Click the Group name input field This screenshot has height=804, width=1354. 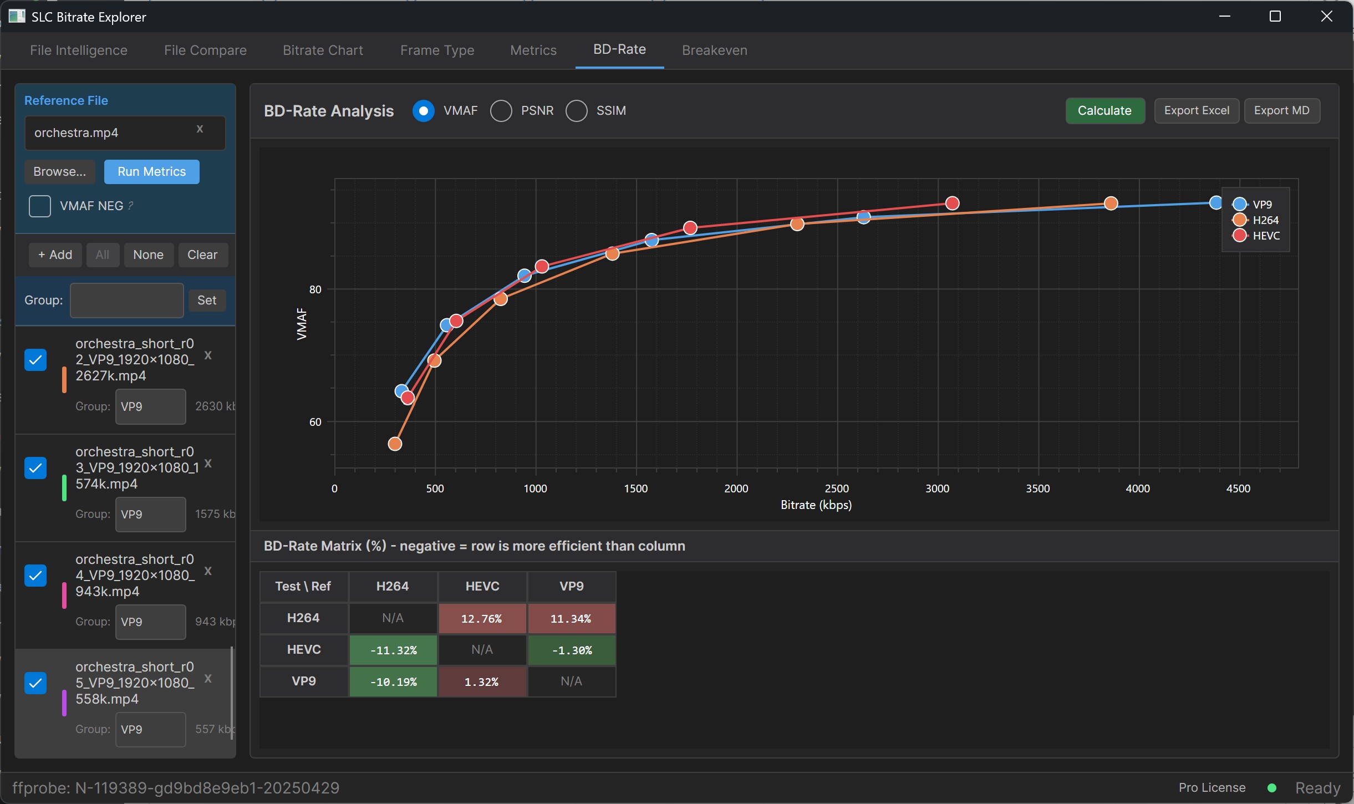pyautogui.click(x=127, y=301)
